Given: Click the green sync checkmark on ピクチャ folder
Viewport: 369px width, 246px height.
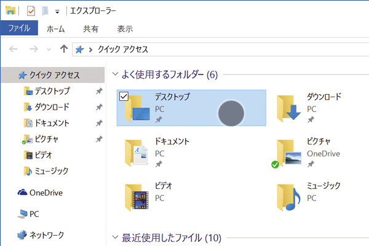Looking at the screenshot, I should click(275, 165).
